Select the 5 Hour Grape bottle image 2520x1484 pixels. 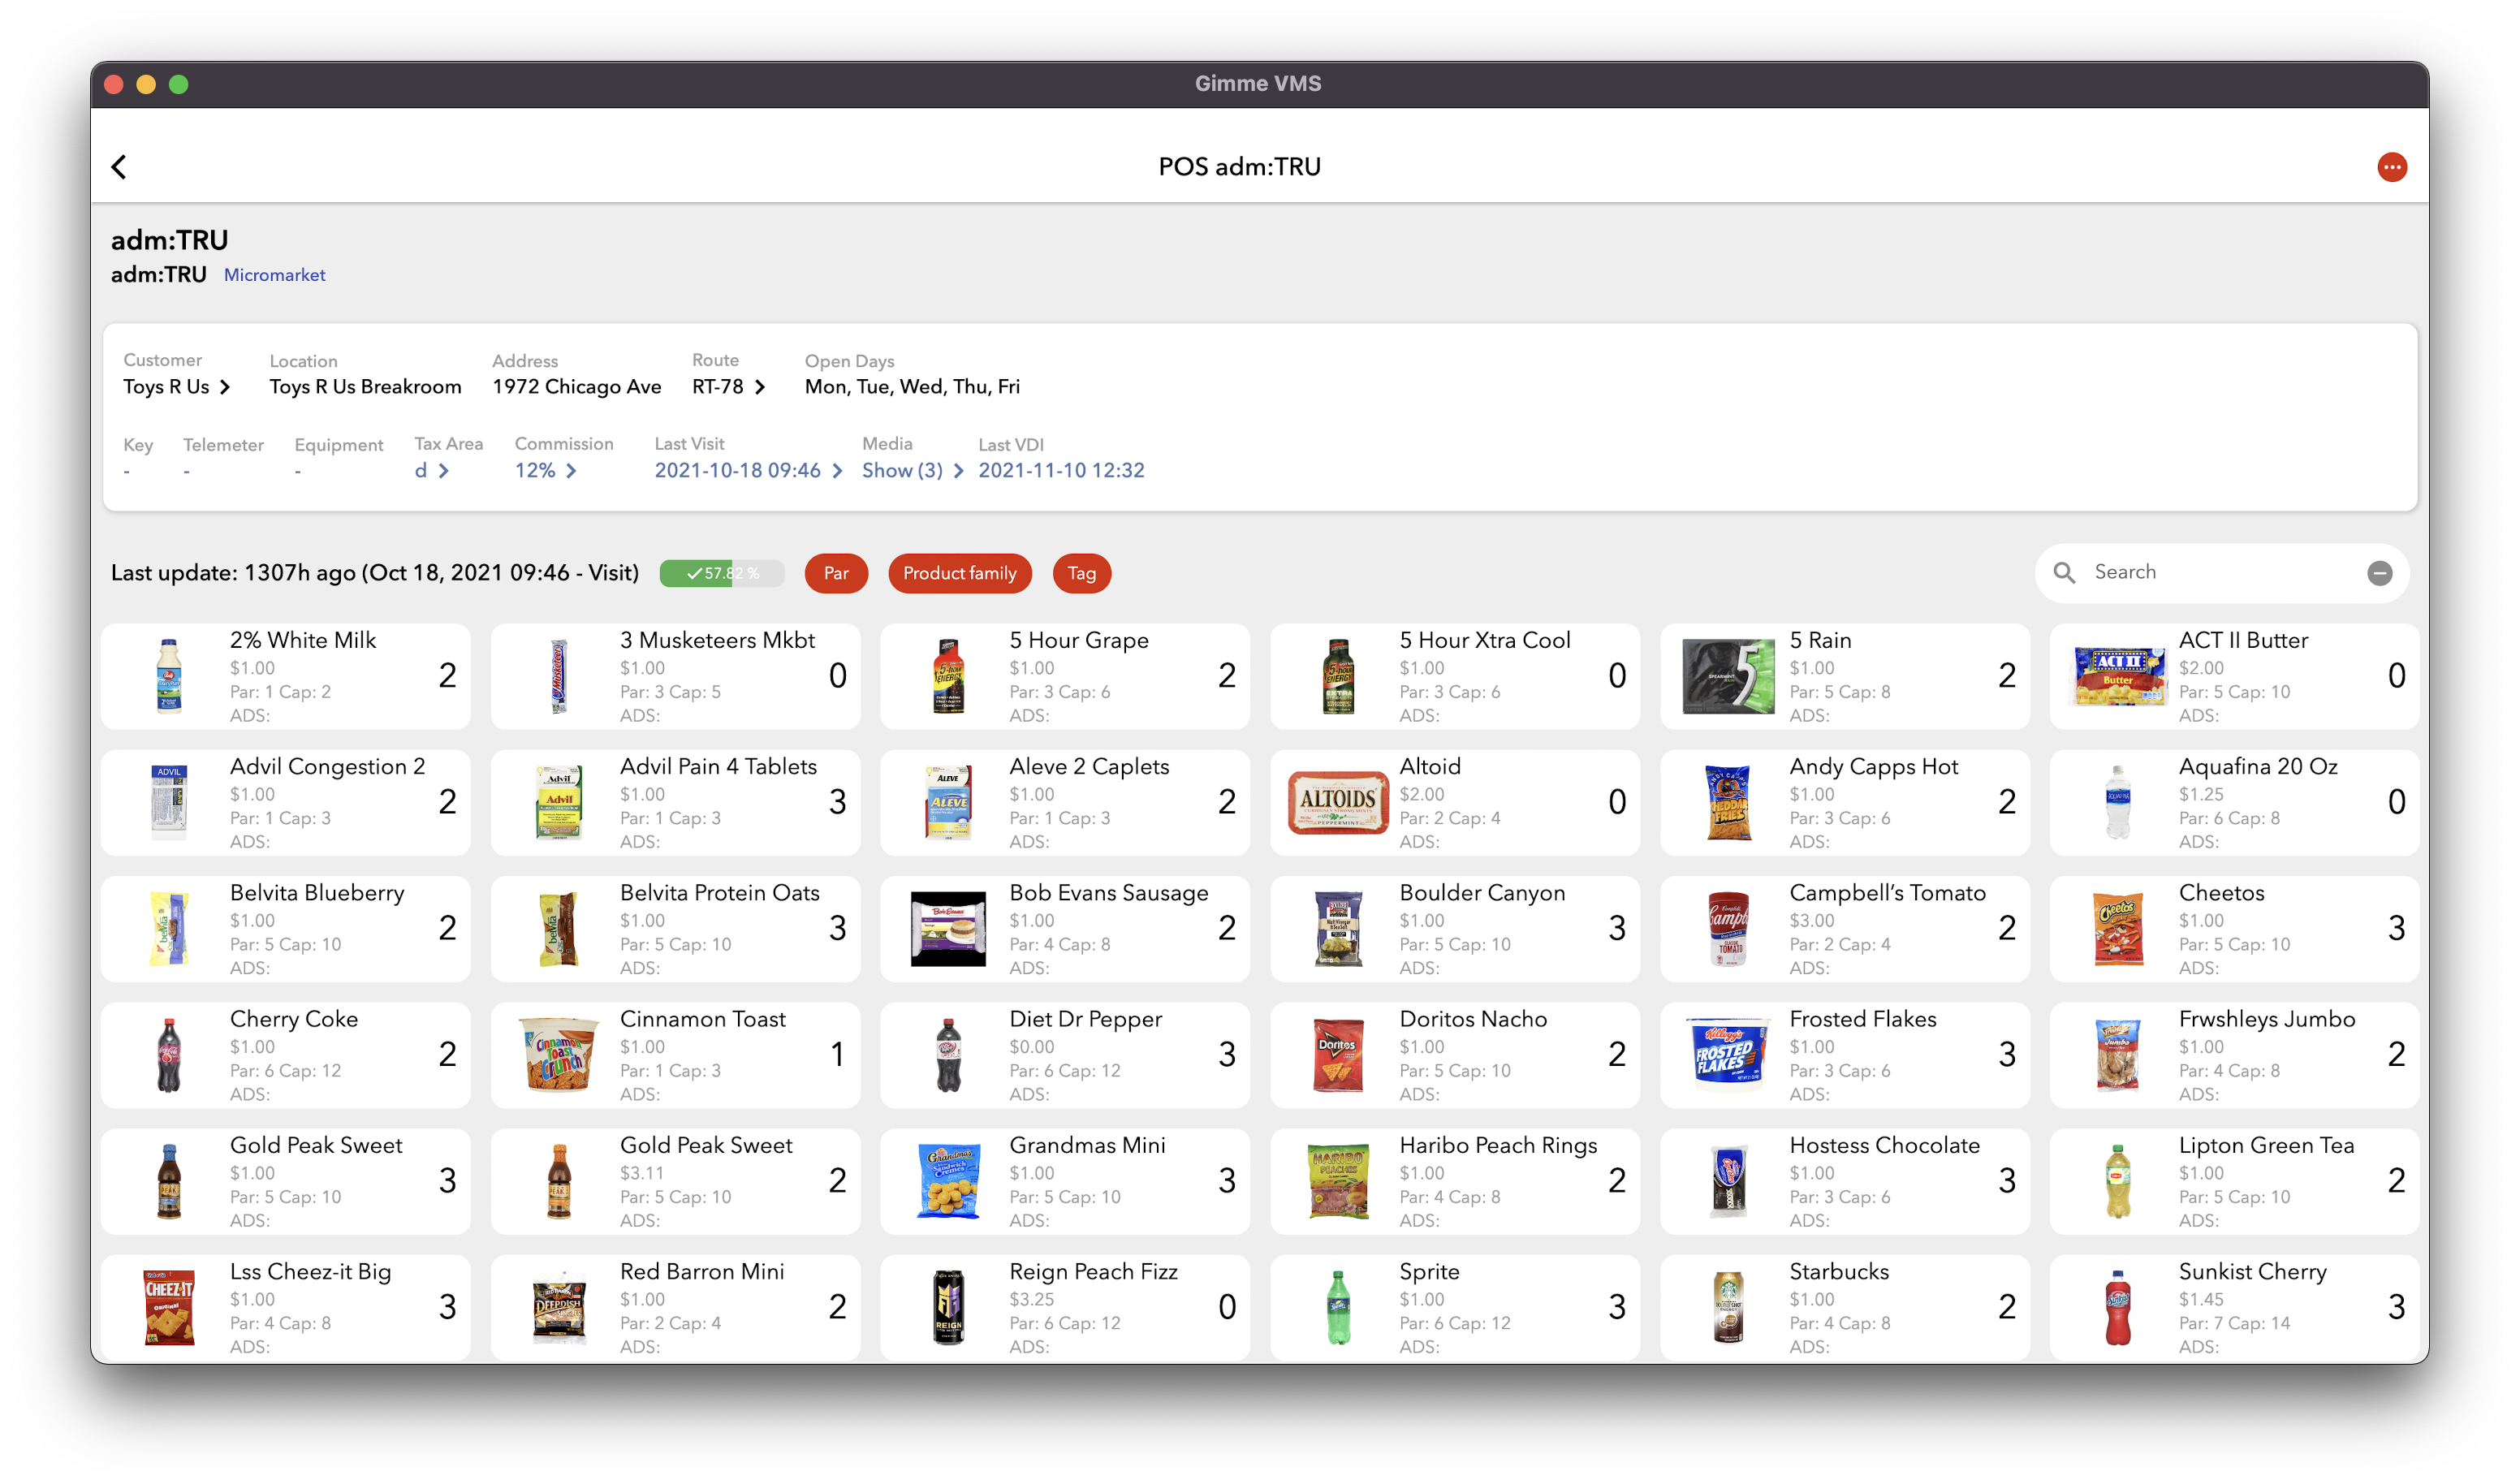coord(948,676)
